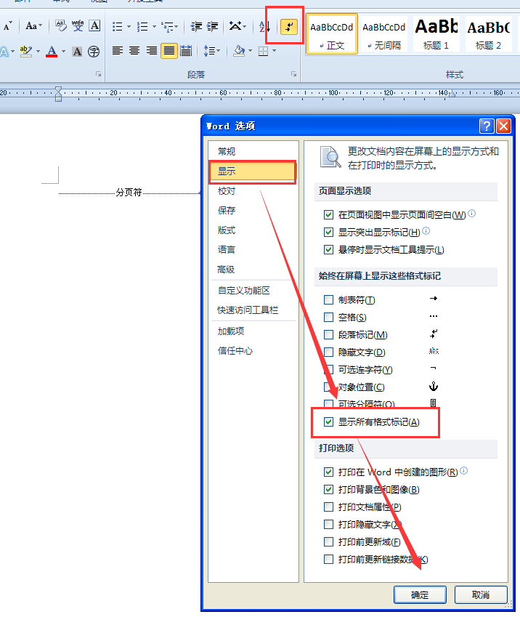Center align the text
The image size is (520, 617).
click(x=134, y=51)
